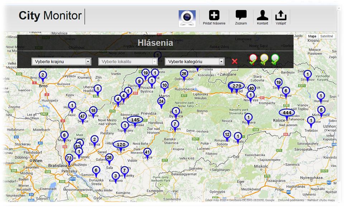Toggle the red status marker filter
Viewport: 344px width, 207px height.
253,59
